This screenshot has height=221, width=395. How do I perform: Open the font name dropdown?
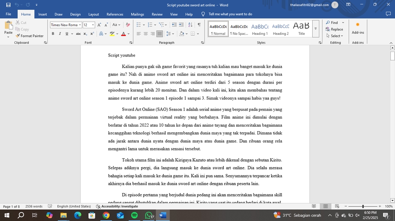pos(80,25)
